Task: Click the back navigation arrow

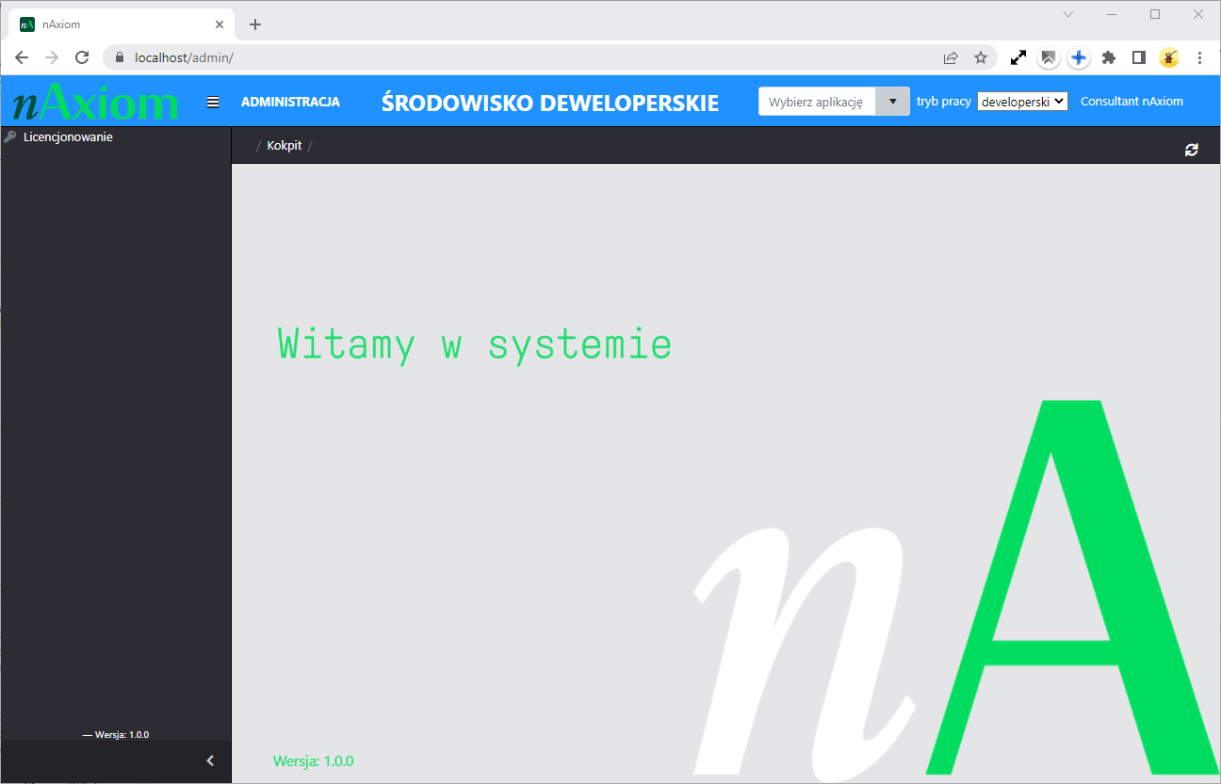Action: pyautogui.click(x=22, y=57)
